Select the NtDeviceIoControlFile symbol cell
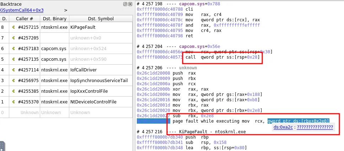The width and height of the screenshot is (344, 151). pos(101,102)
